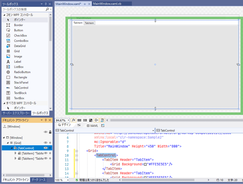243x184 pixels.
Task: Select the StackPanel control in the toolbox
Action: 21,83
